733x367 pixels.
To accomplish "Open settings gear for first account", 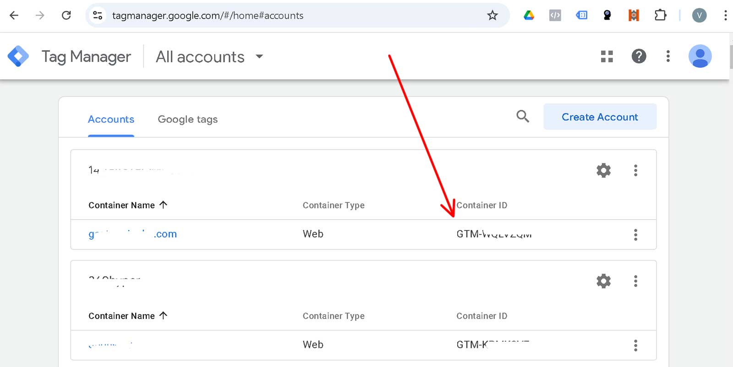I will click(604, 170).
